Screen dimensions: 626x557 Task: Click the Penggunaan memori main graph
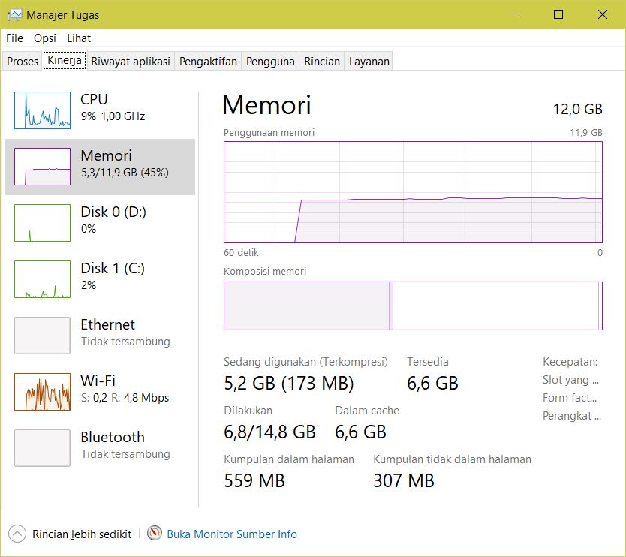tap(413, 192)
